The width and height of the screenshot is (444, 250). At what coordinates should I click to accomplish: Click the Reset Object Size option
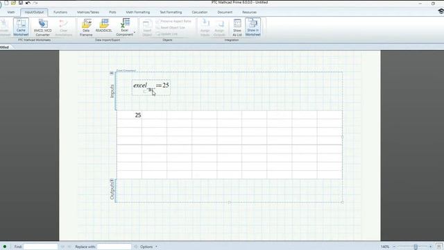pyautogui.click(x=171, y=28)
